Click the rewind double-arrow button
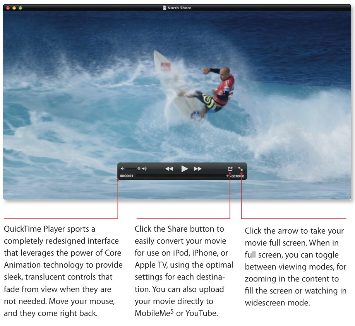Image resolution: width=355 pixels, height=326 pixels. 169,169
